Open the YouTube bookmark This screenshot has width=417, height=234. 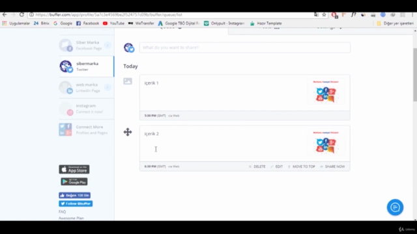113,23
